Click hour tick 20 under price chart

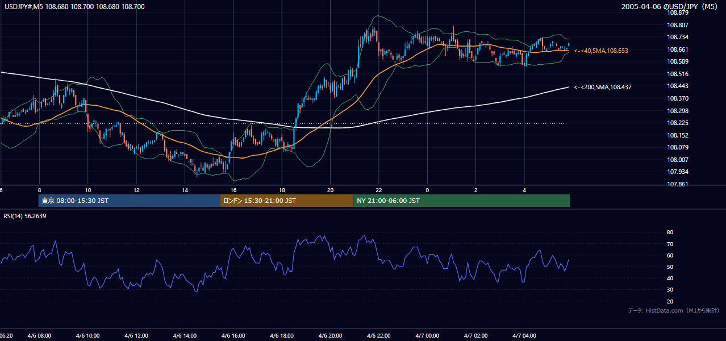[331, 190]
